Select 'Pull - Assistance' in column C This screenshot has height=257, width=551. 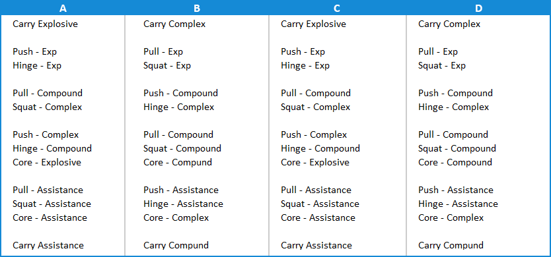pyautogui.click(x=316, y=190)
